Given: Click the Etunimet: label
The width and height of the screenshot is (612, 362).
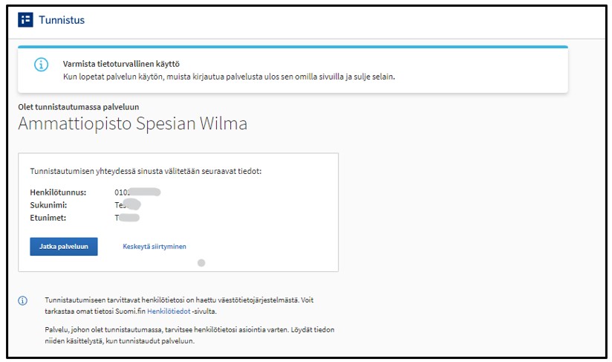Looking at the screenshot, I should pyautogui.click(x=48, y=218).
